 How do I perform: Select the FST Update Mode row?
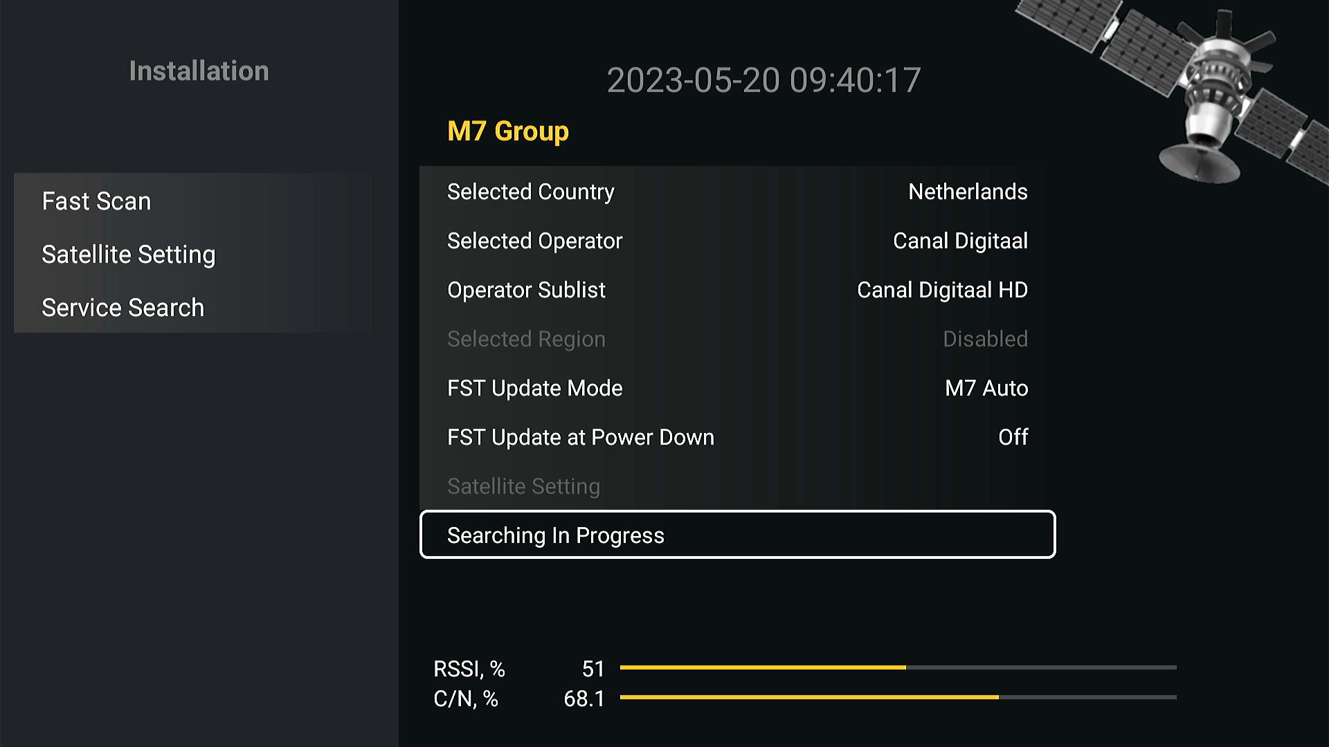click(x=737, y=388)
